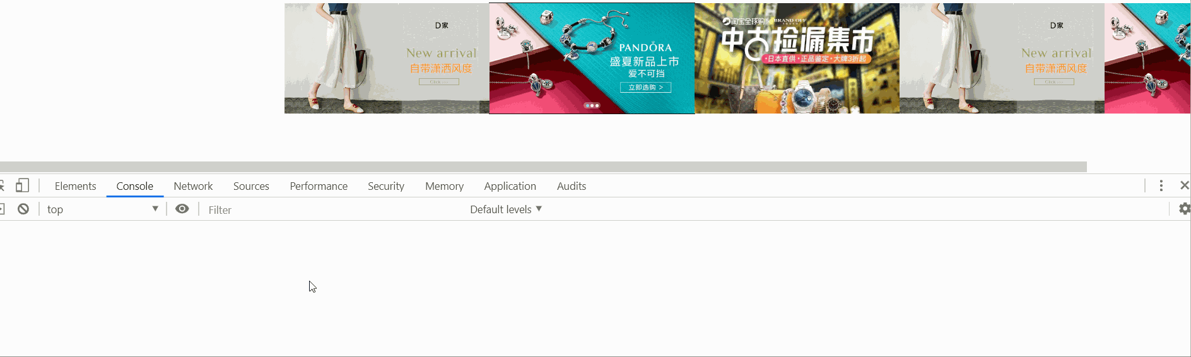Image resolution: width=1191 pixels, height=357 pixels.
Task: Go to the Sources tab
Action: (x=251, y=186)
